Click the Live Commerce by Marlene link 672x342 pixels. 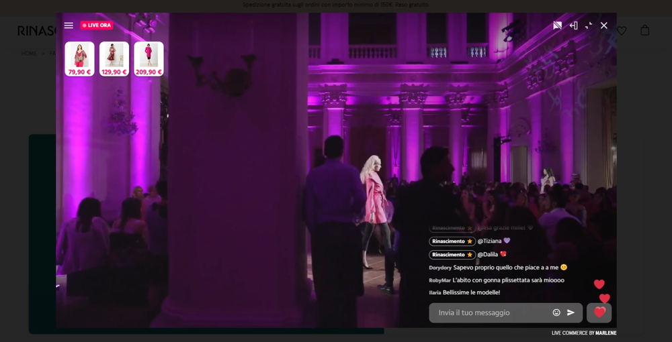(583, 333)
